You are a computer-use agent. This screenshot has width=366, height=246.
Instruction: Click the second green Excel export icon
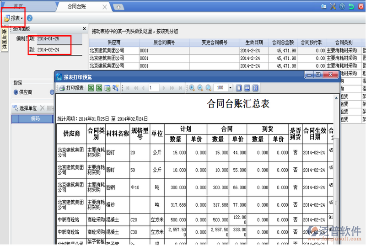click(x=99, y=88)
